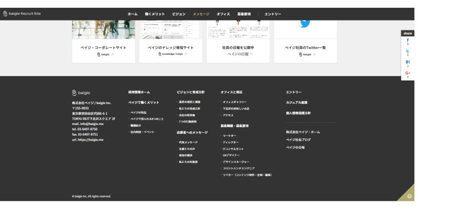The image size is (465, 209).
Task: Open カジュアル面談 footer link
Action: tap(297, 102)
